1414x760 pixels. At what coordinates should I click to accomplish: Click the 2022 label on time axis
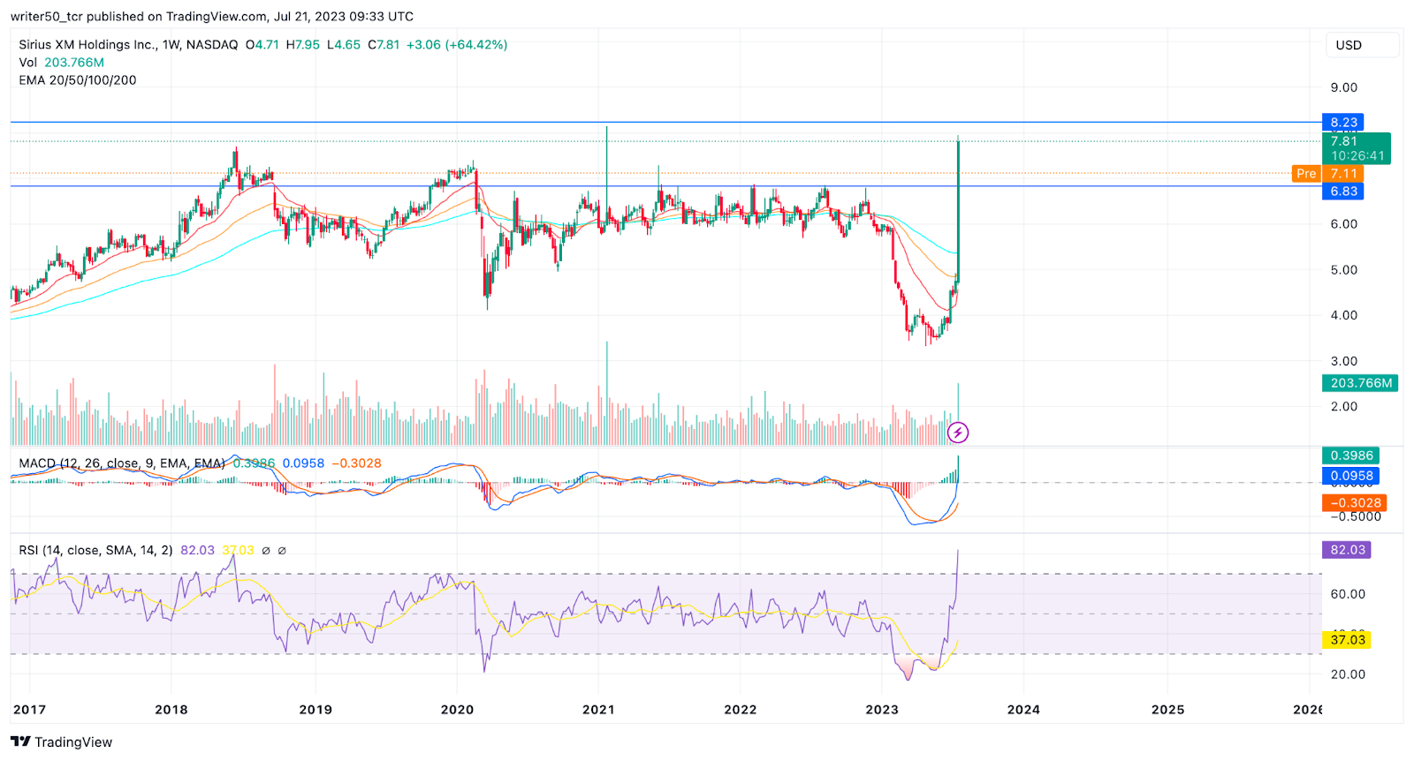[741, 710]
